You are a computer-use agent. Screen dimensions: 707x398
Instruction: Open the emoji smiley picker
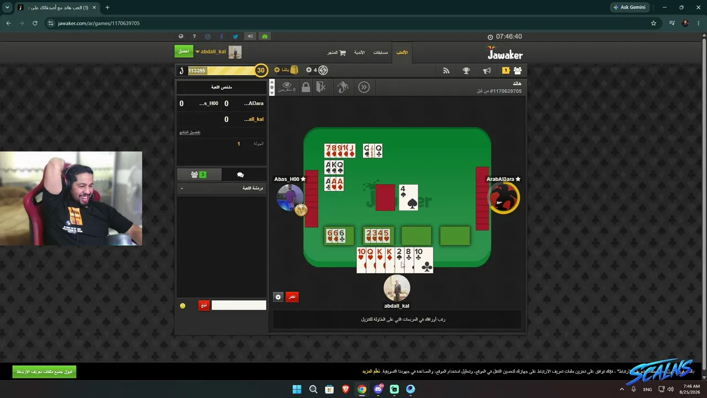[183, 306]
